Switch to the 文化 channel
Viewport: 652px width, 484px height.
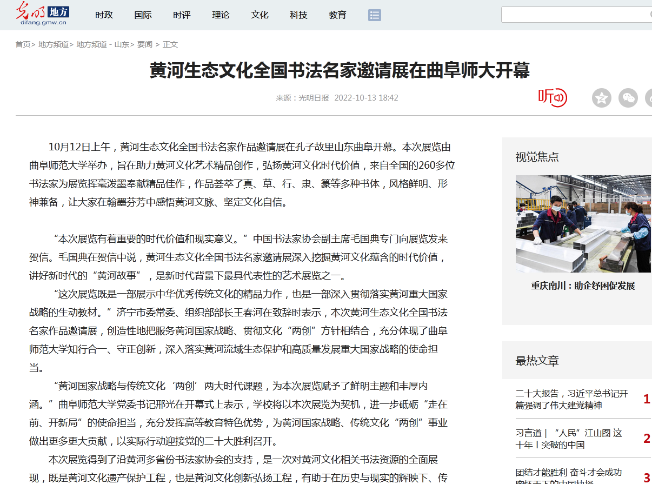point(260,15)
